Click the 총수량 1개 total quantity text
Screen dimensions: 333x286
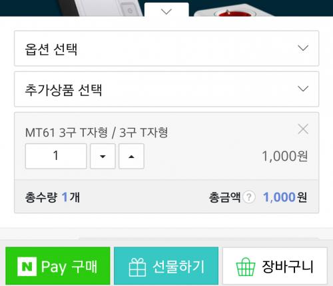point(53,197)
